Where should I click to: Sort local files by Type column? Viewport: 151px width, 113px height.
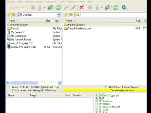(x=57, y=21)
